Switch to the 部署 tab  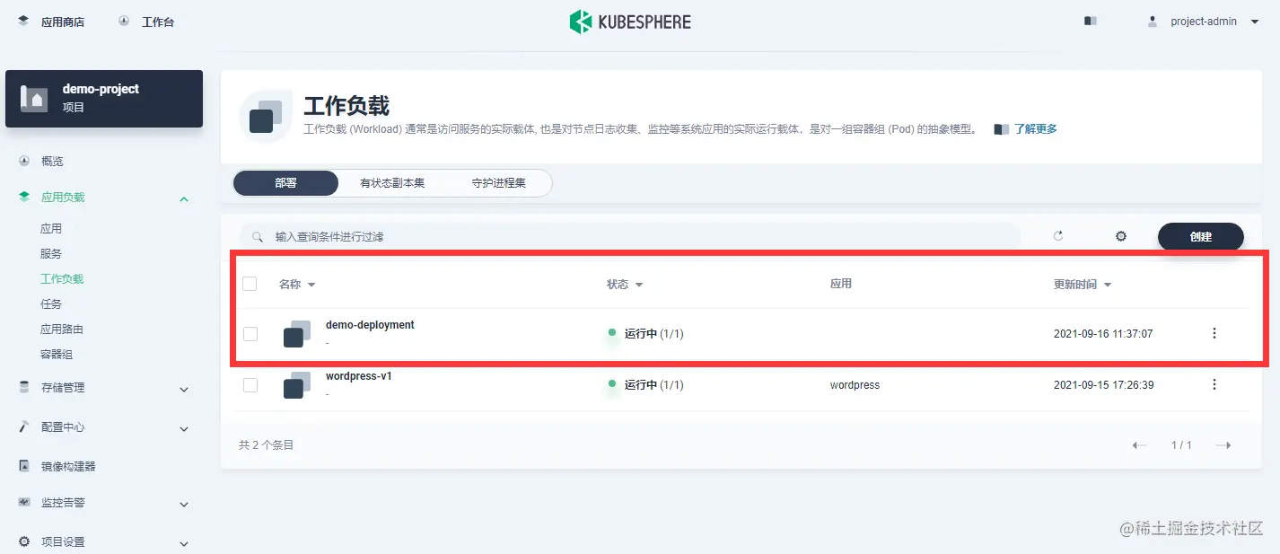coord(285,183)
